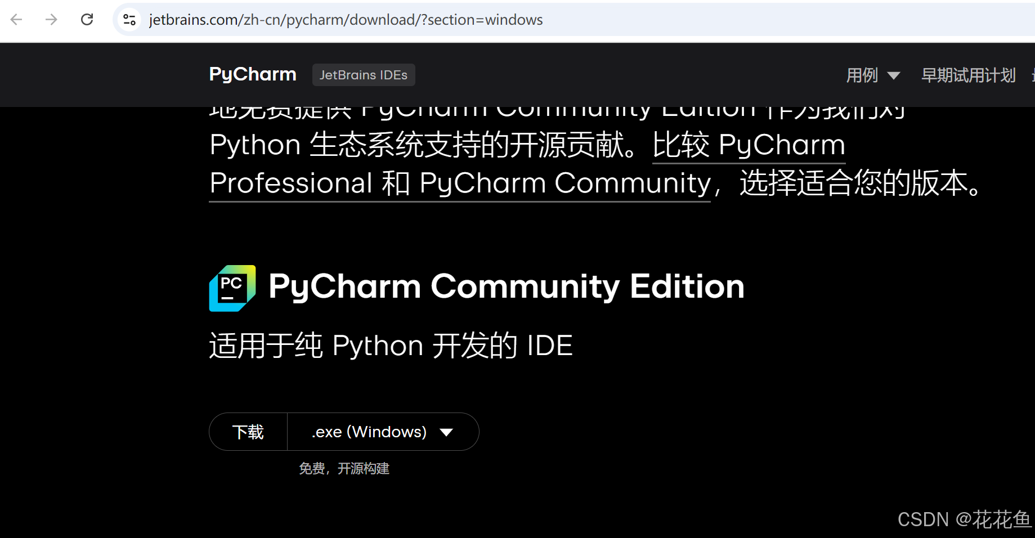
Task: Expand the 用例 menu dropdown
Action: coord(873,75)
